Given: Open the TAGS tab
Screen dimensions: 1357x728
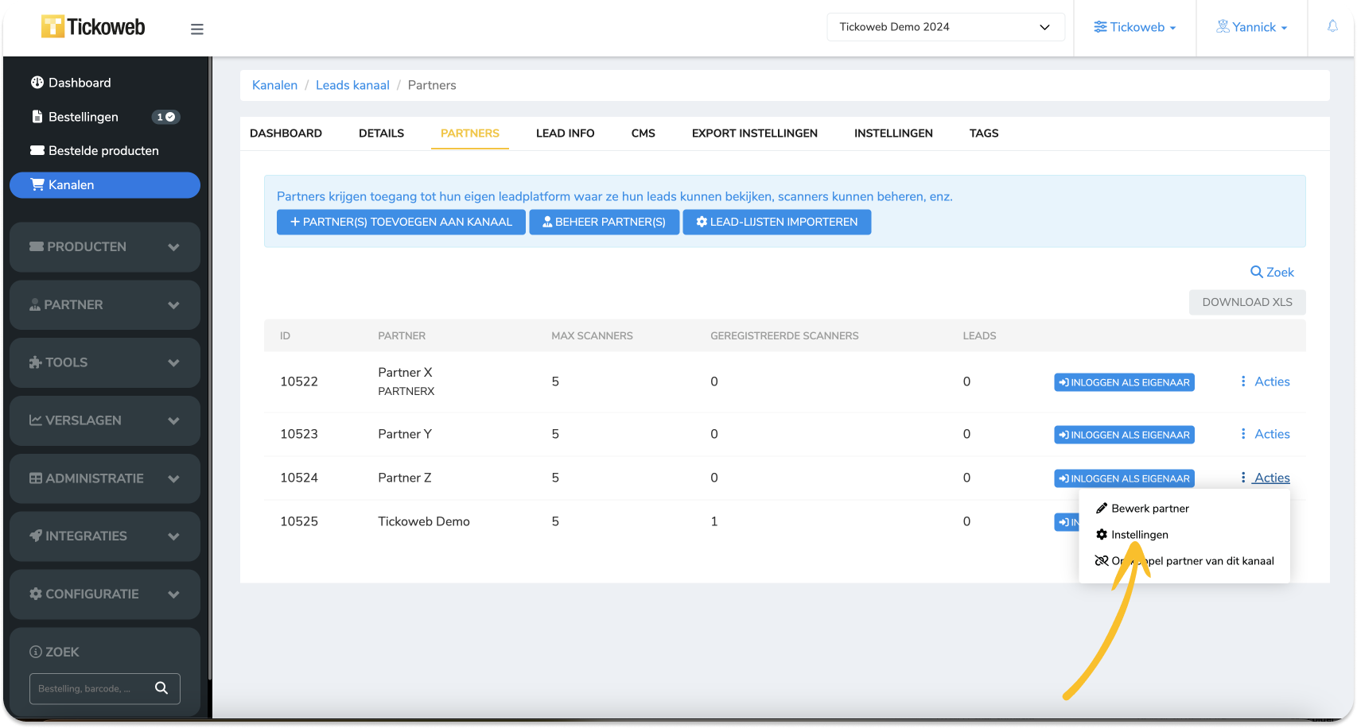Looking at the screenshot, I should [984, 134].
